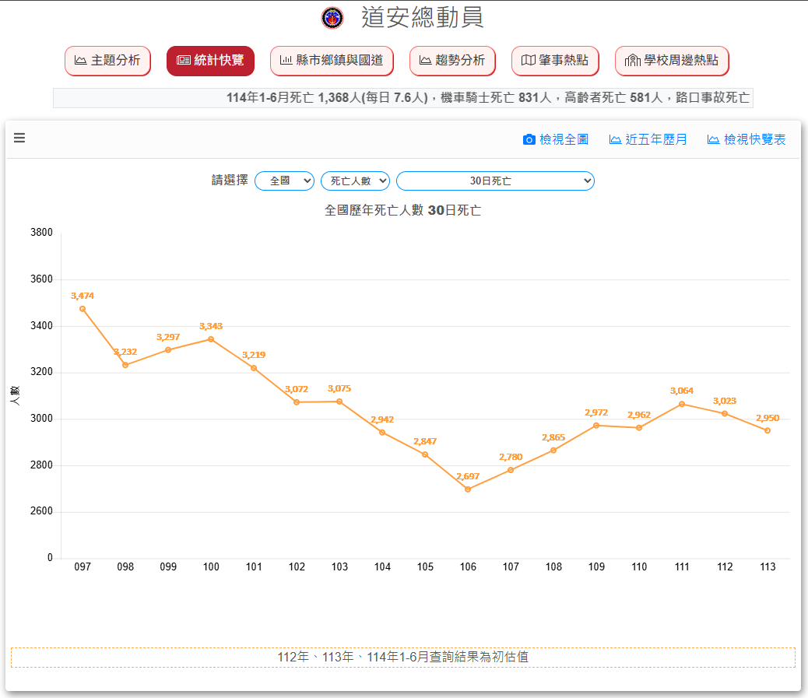Viewport: 808px width, 698px height.
Task: Click the 檢視全圖 link
Action: pos(564,140)
